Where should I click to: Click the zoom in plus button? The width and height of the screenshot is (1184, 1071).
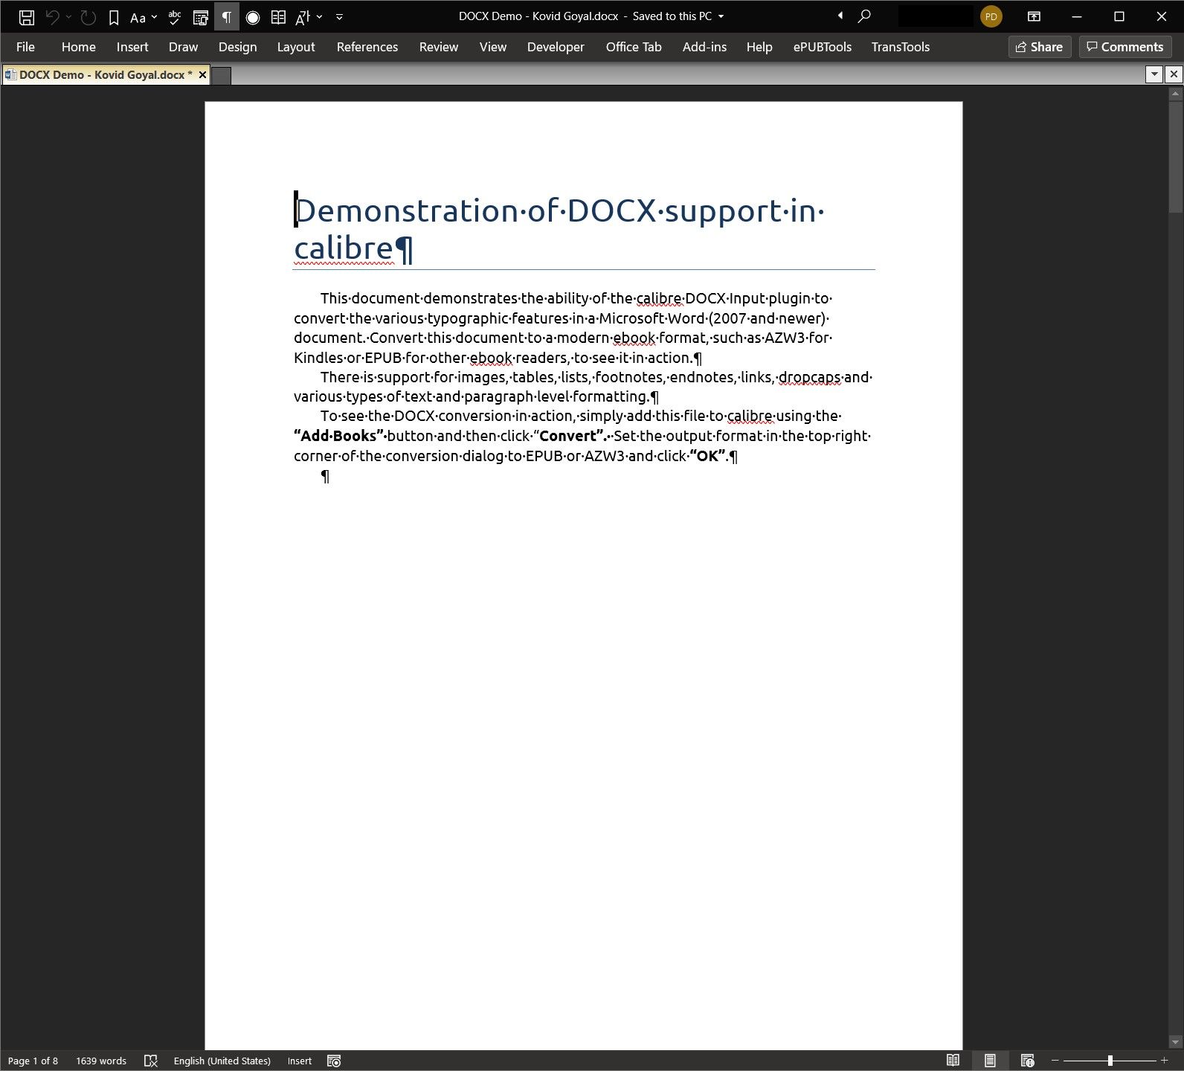tap(1164, 1061)
